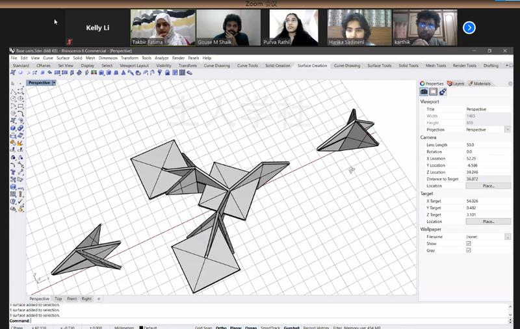520x329 pixels.
Task: Click the Millimeters units in status bar
Action: pos(124,327)
